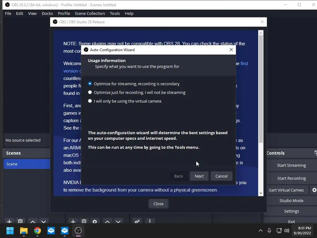Pop out the Controls dock icon
317x238 pixels.
315,153
